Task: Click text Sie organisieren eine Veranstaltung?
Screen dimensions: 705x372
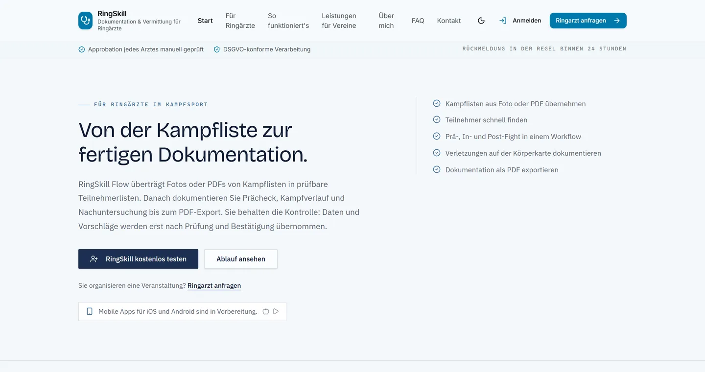Action: coord(132,285)
